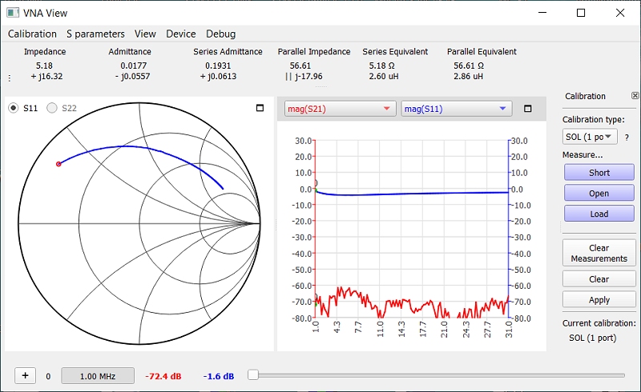Select the S11 radio button
This screenshot has height=392, width=641.
(14, 108)
